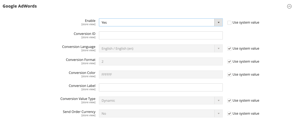This screenshot has height=121, width=295.
Task: Focus the Conversion Label text box
Action: tap(161, 87)
